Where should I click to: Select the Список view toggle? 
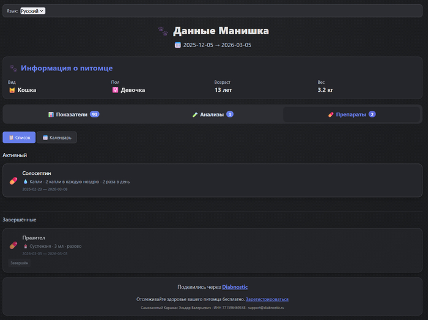[19, 138]
